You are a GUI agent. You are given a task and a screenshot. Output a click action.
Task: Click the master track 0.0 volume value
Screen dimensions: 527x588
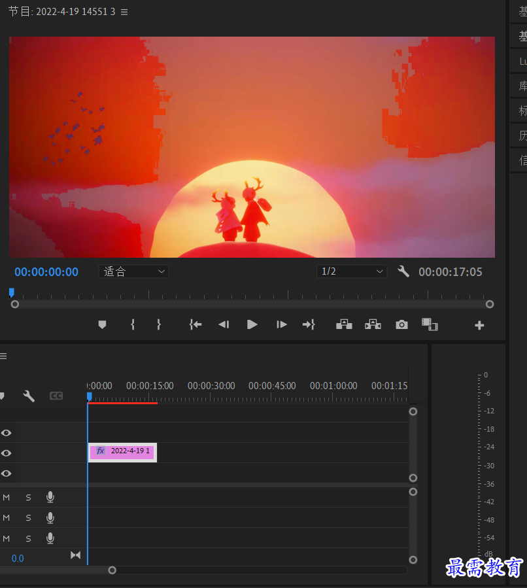(x=18, y=559)
